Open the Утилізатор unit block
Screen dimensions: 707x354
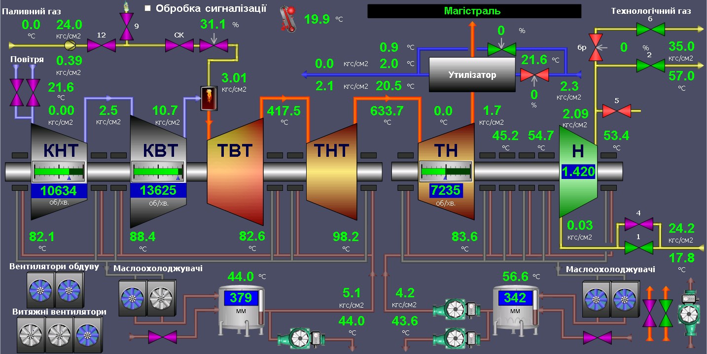coord(472,75)
